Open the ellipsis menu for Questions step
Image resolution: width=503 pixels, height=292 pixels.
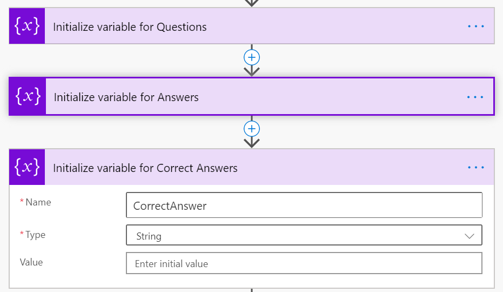[476, 26]
